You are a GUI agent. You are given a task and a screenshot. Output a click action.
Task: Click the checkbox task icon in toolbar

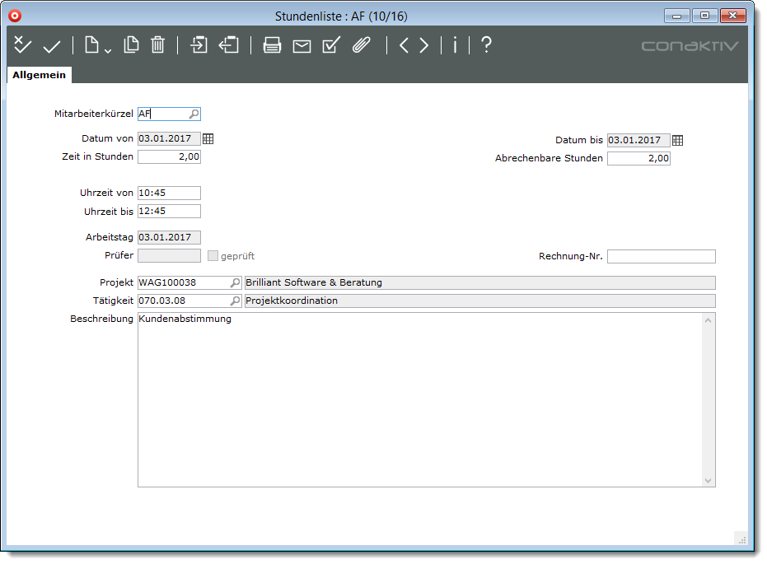[x=331, y=45]
